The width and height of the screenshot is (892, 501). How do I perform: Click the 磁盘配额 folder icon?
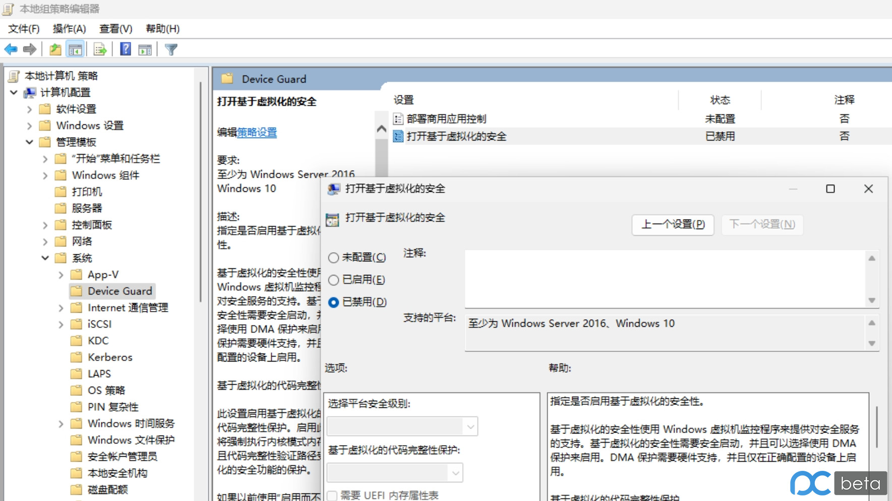(x=76, y=489)
